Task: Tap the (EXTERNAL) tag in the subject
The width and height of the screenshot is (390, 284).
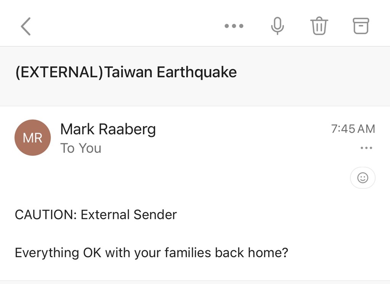Action: (x=59, y=72)
